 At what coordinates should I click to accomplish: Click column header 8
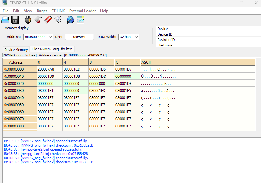(101, 62)
